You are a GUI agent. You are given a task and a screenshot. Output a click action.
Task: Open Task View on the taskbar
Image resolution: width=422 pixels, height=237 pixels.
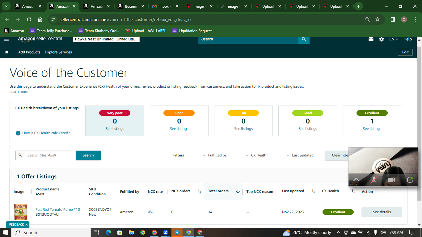pyautogui.click(x=96, y=232)
